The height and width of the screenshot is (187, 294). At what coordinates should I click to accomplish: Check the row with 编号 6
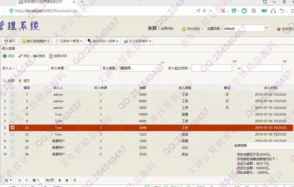tap(12, 114)
